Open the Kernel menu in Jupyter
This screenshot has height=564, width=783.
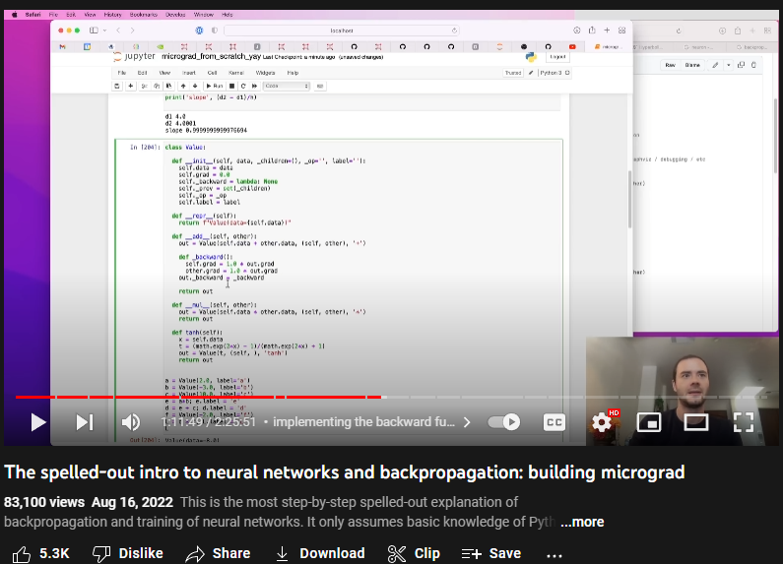[237, 73]
